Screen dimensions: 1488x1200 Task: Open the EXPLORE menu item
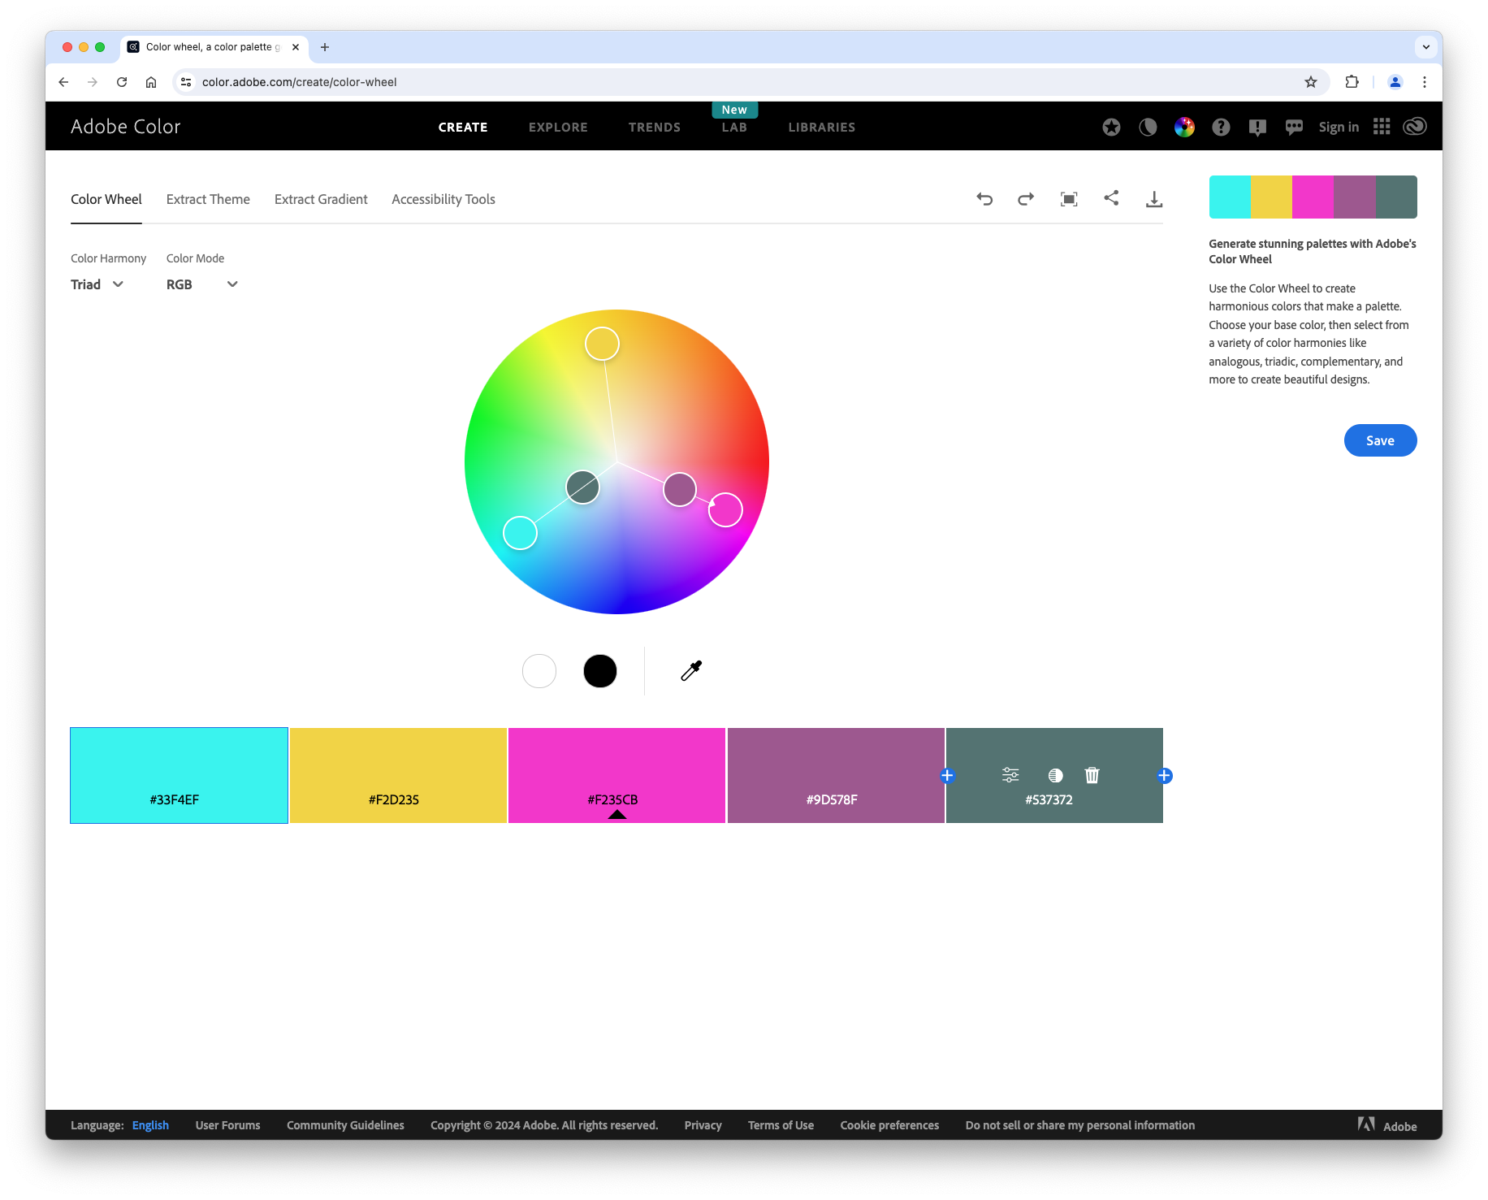coord(558,128)
